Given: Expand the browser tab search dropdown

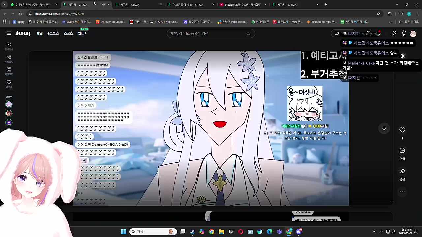Looking at the screenshot, I should tap(4, 5).
